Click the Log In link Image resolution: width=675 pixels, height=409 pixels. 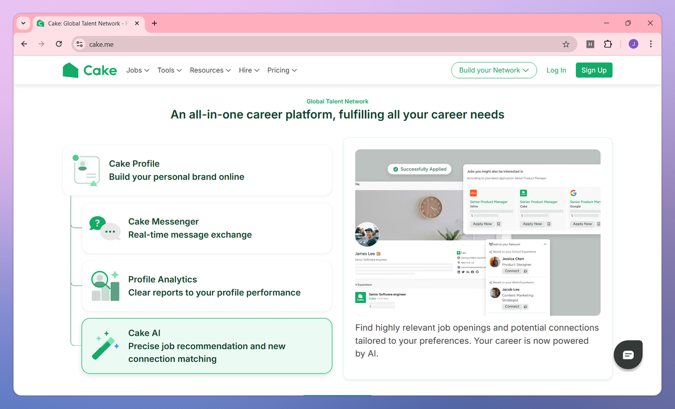point(556,70)
